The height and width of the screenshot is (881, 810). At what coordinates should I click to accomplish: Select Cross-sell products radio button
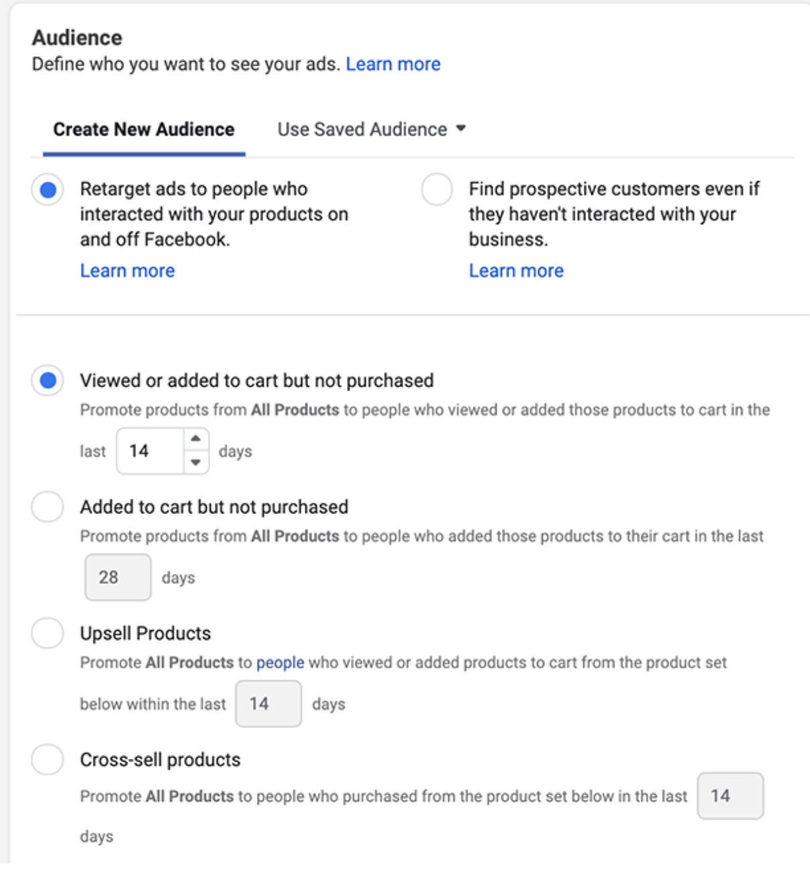[48, 760]
